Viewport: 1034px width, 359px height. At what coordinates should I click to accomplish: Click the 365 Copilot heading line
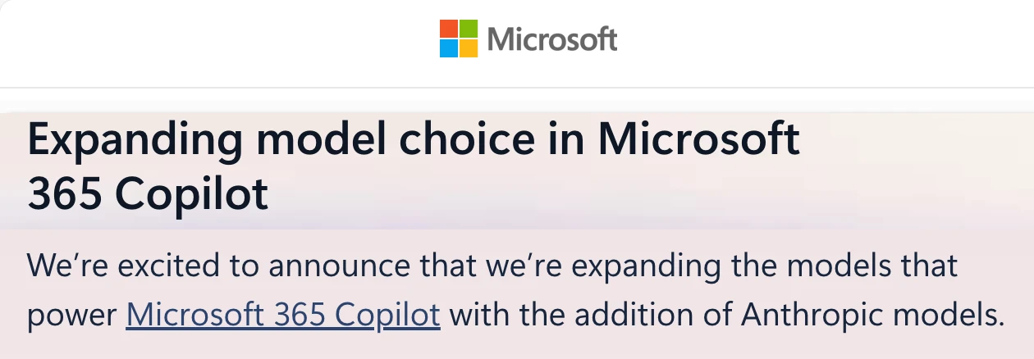tap(148, 194)
